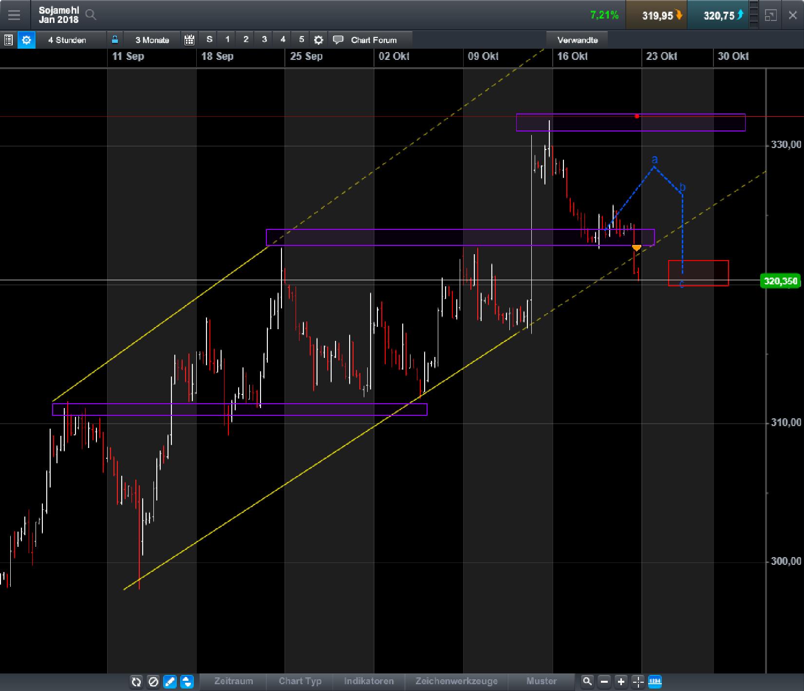Screen dimensions: 804x691
Task: Open the calendar date picker icon
Action: tap(189, 39)
